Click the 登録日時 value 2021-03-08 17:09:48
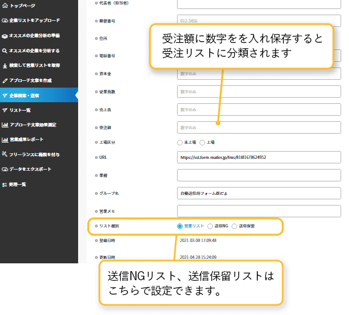349x315 pixels. 198,240
